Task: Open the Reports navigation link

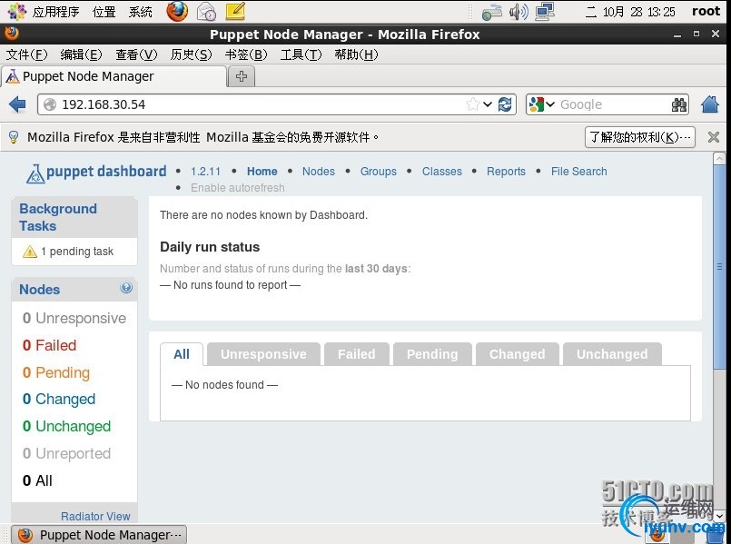Action: pyautogui.click(x=506, y=172)
